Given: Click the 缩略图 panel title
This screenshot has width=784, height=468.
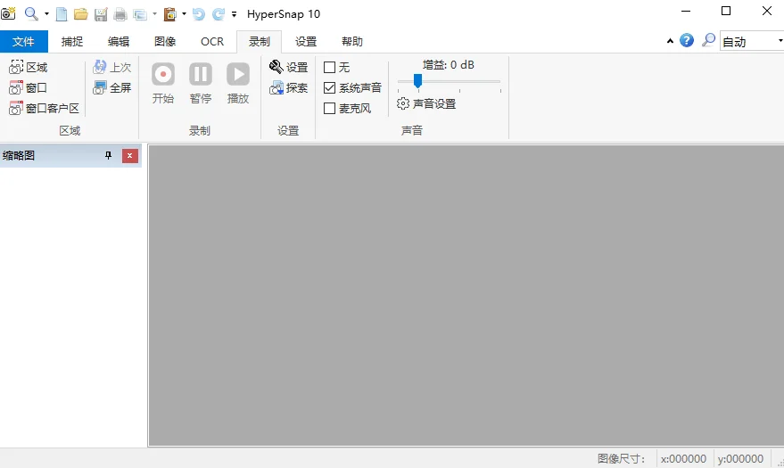Looking at the screenshot, I should coord(19,155).
